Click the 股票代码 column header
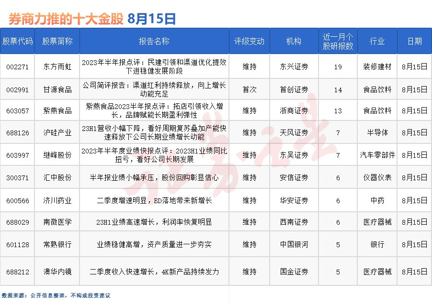Screen dimensions: 432x305 [17, 41]
